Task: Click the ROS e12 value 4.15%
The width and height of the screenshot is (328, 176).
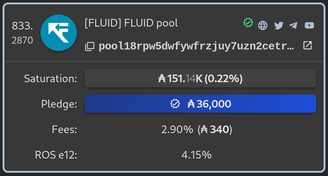Action: (196, 155)
